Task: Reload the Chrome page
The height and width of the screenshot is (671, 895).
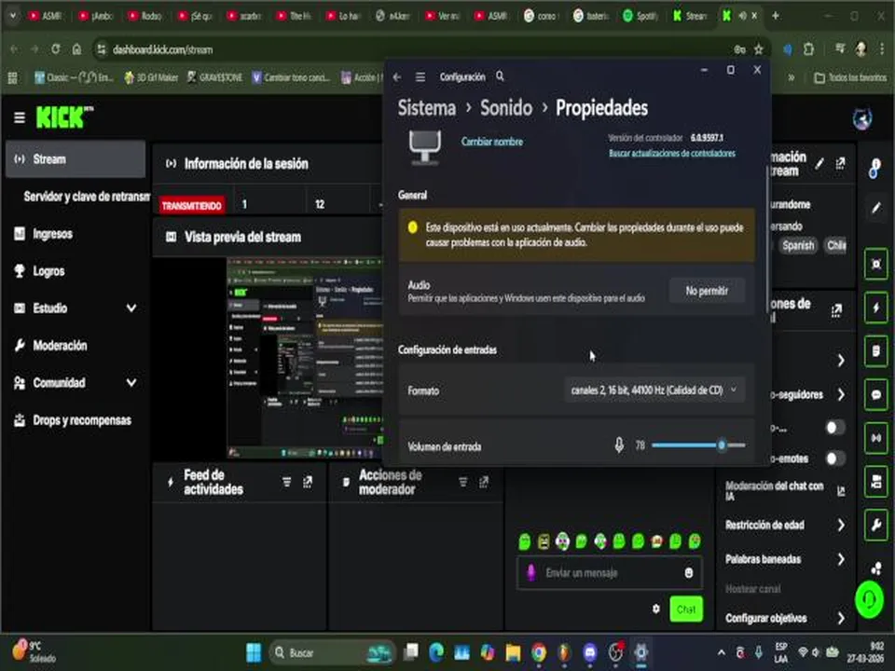Action: pos(55,49)
